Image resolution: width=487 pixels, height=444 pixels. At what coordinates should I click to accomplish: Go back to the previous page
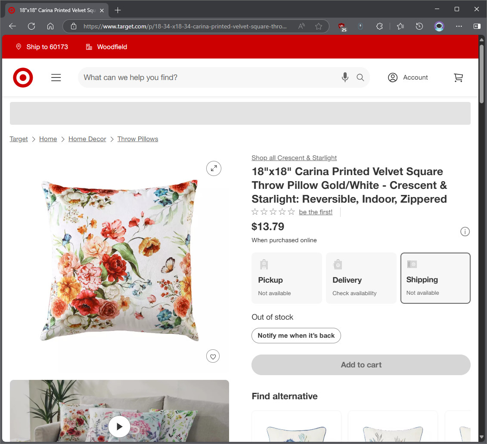[12, 26]
